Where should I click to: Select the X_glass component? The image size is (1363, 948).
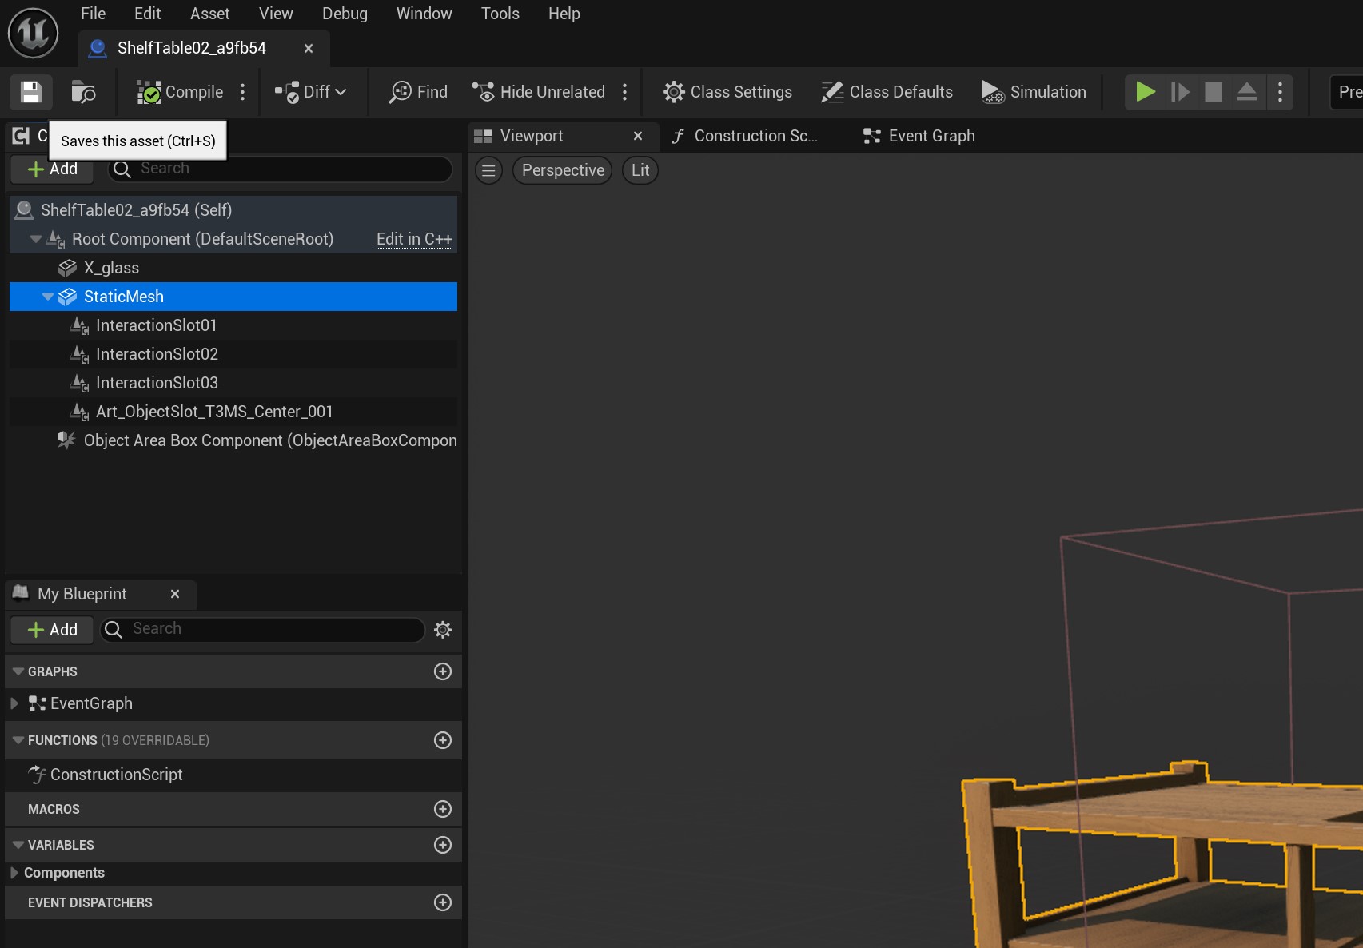point(233,268)
